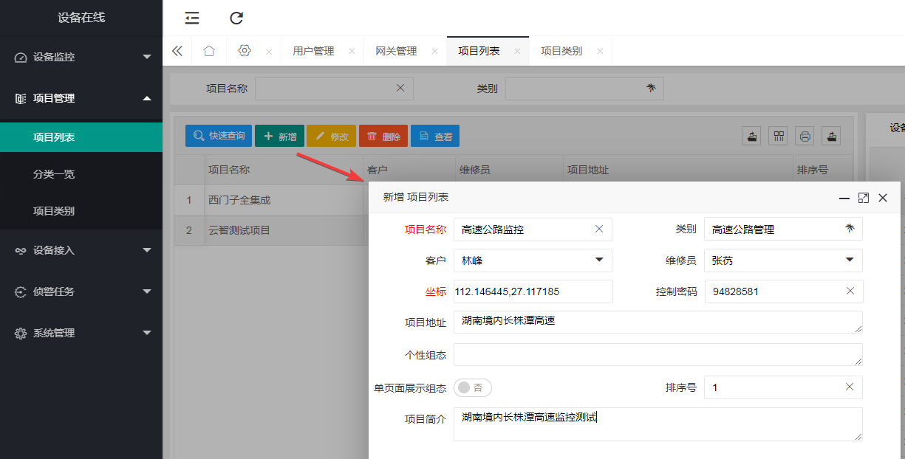Expand the 系统管理 sidebar menu
The image size is (905, 459).
[x=81, y=333]
